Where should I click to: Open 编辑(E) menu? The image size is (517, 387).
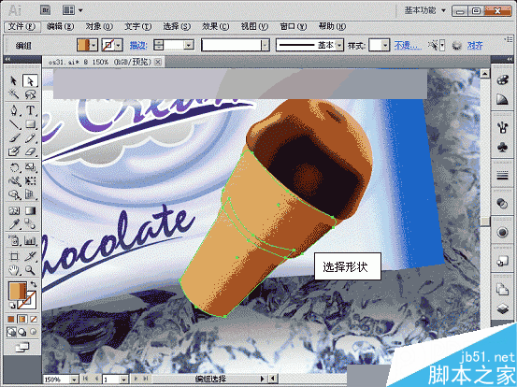point(61,26)
